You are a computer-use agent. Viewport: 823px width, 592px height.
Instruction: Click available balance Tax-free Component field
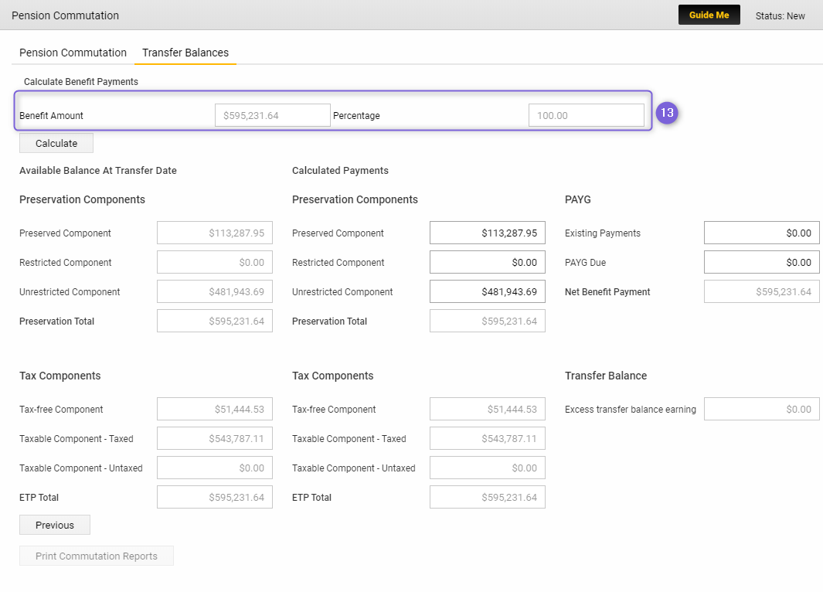click(x=215, y=410)
